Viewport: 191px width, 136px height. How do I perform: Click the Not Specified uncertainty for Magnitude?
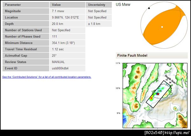point(97,11)
